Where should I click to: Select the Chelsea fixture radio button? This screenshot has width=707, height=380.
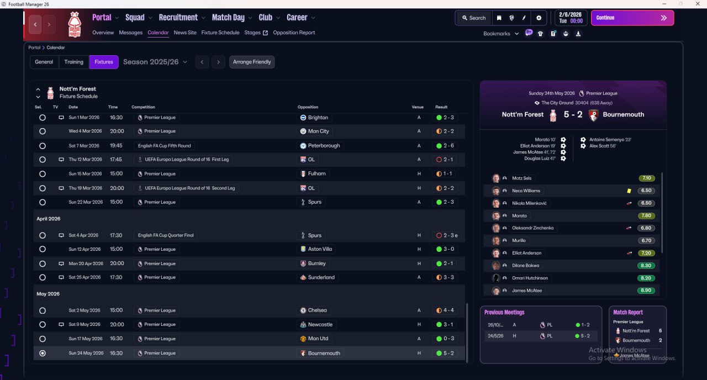[43, 310]
